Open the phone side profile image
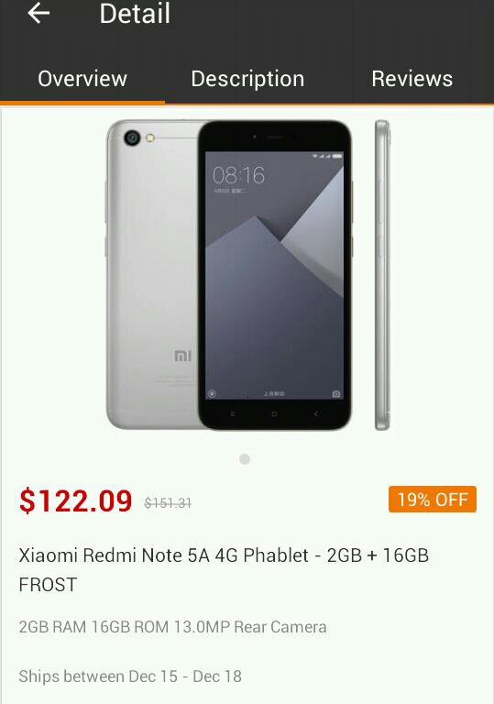The width and height of the screenshot is (494, 704). (382, 275)
